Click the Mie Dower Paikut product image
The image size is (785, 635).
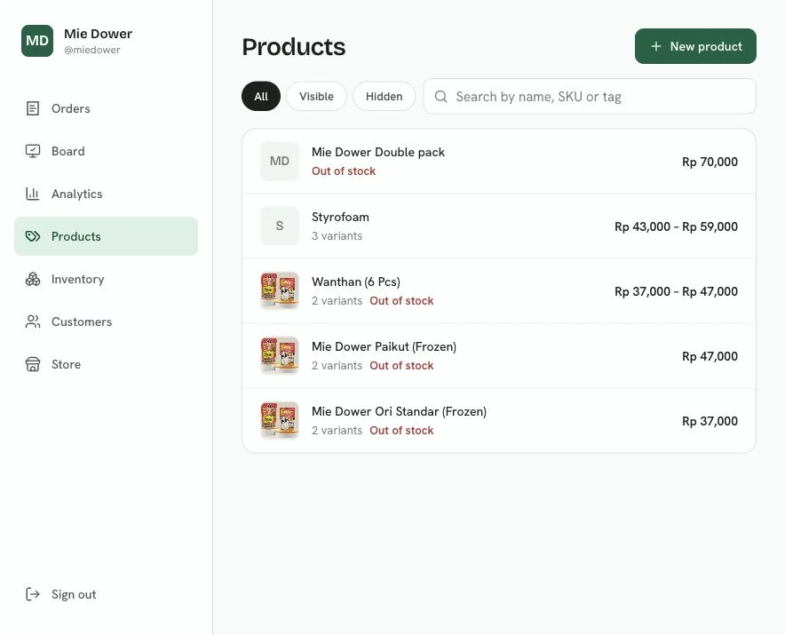pyautogui.click(x=280, y=355)
